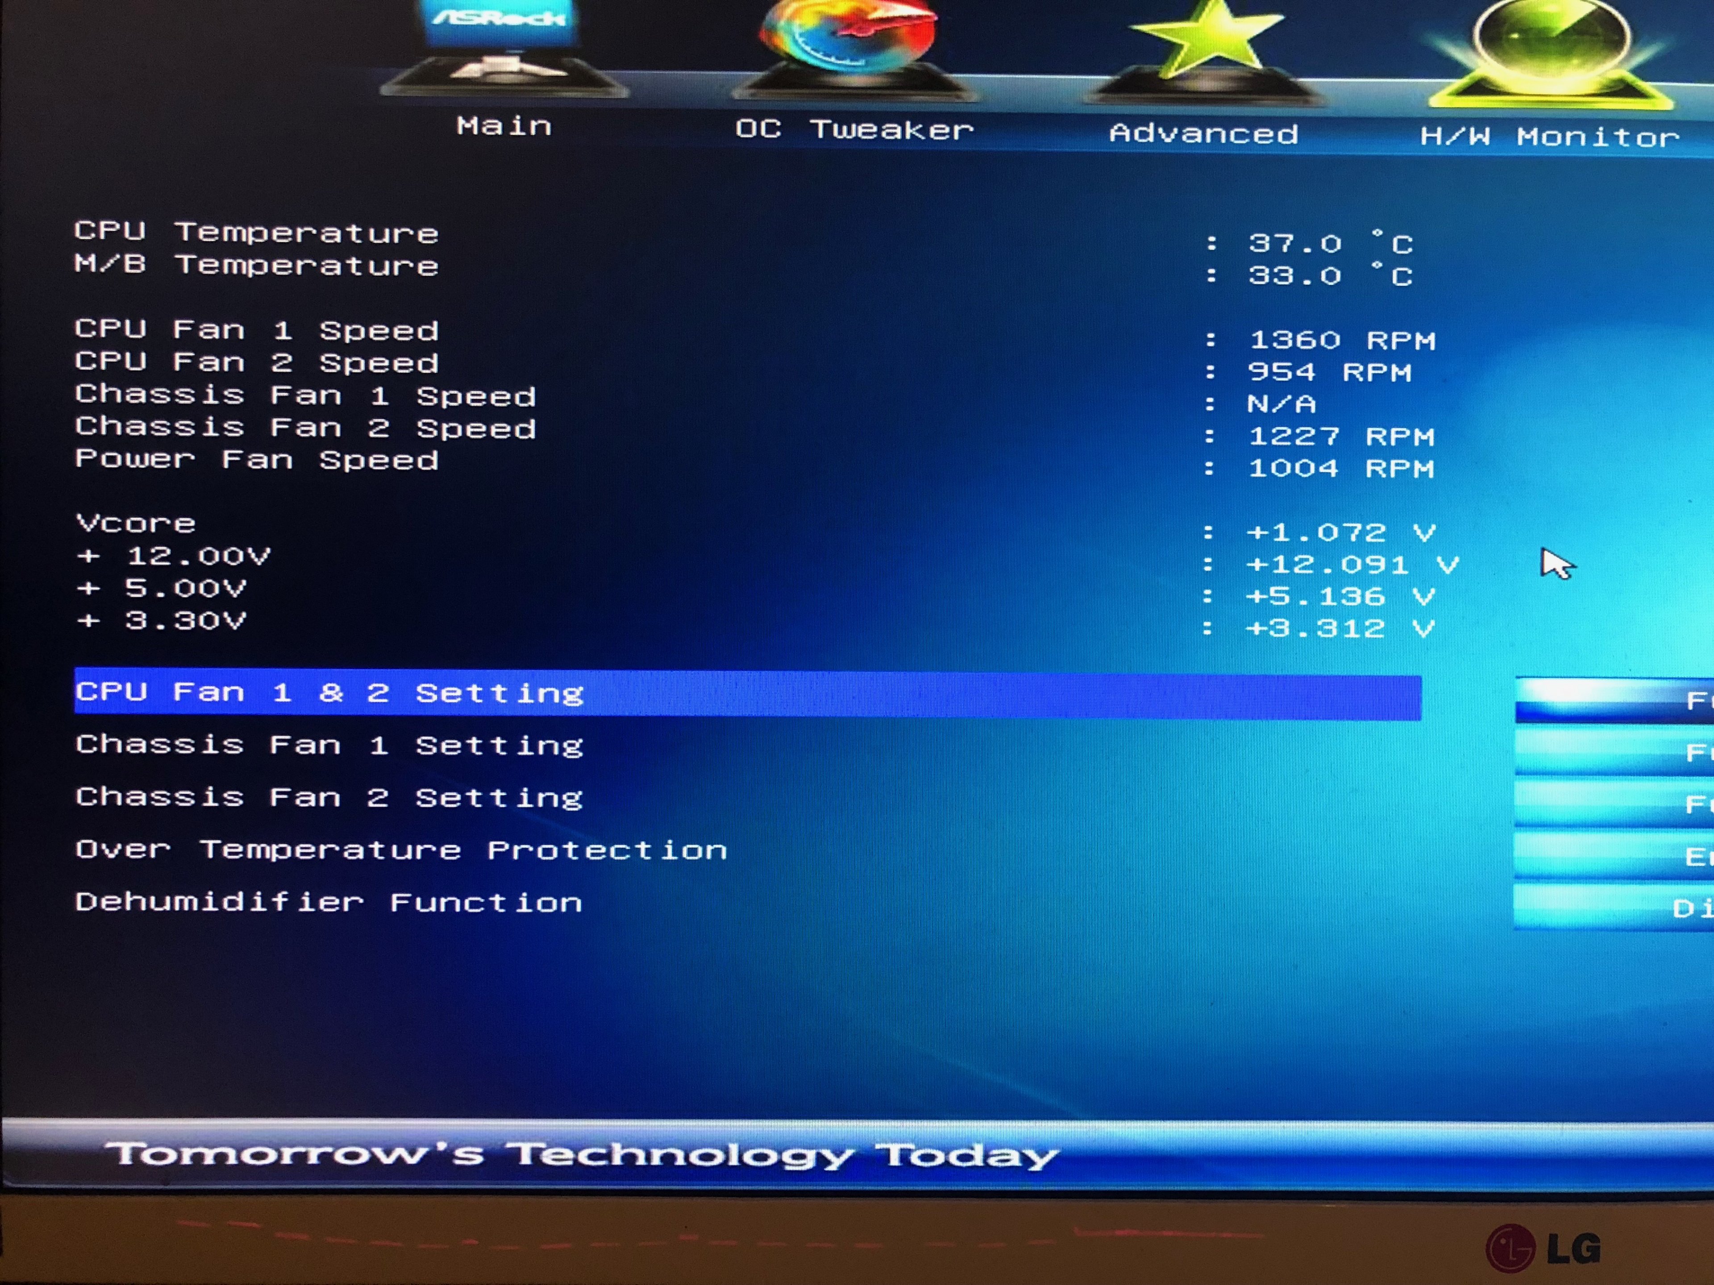Select CPU Fan 1 & 2 Setting row
This screenshot has height=1285, width=1714.
pyautogui.click(x=329, y=692)
